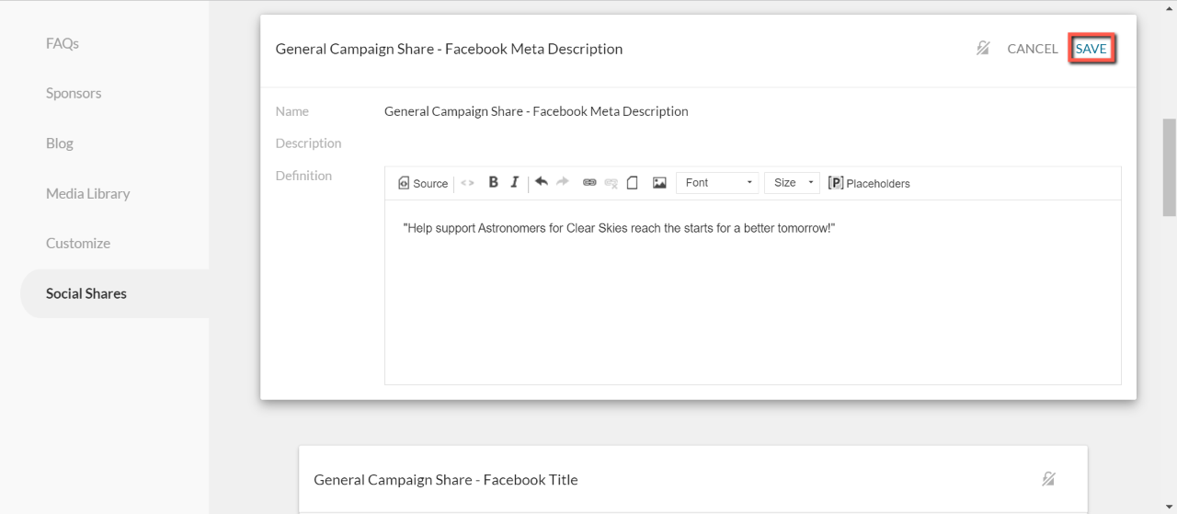Open the Size dropdown
This screenshot has width=1177, height=514.
[793, 183]
